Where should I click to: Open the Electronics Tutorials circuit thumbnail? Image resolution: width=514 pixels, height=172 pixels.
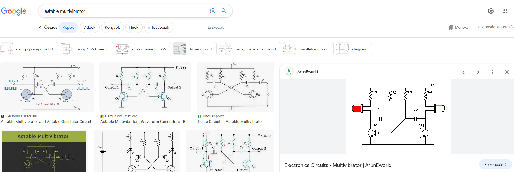point(47,87)
